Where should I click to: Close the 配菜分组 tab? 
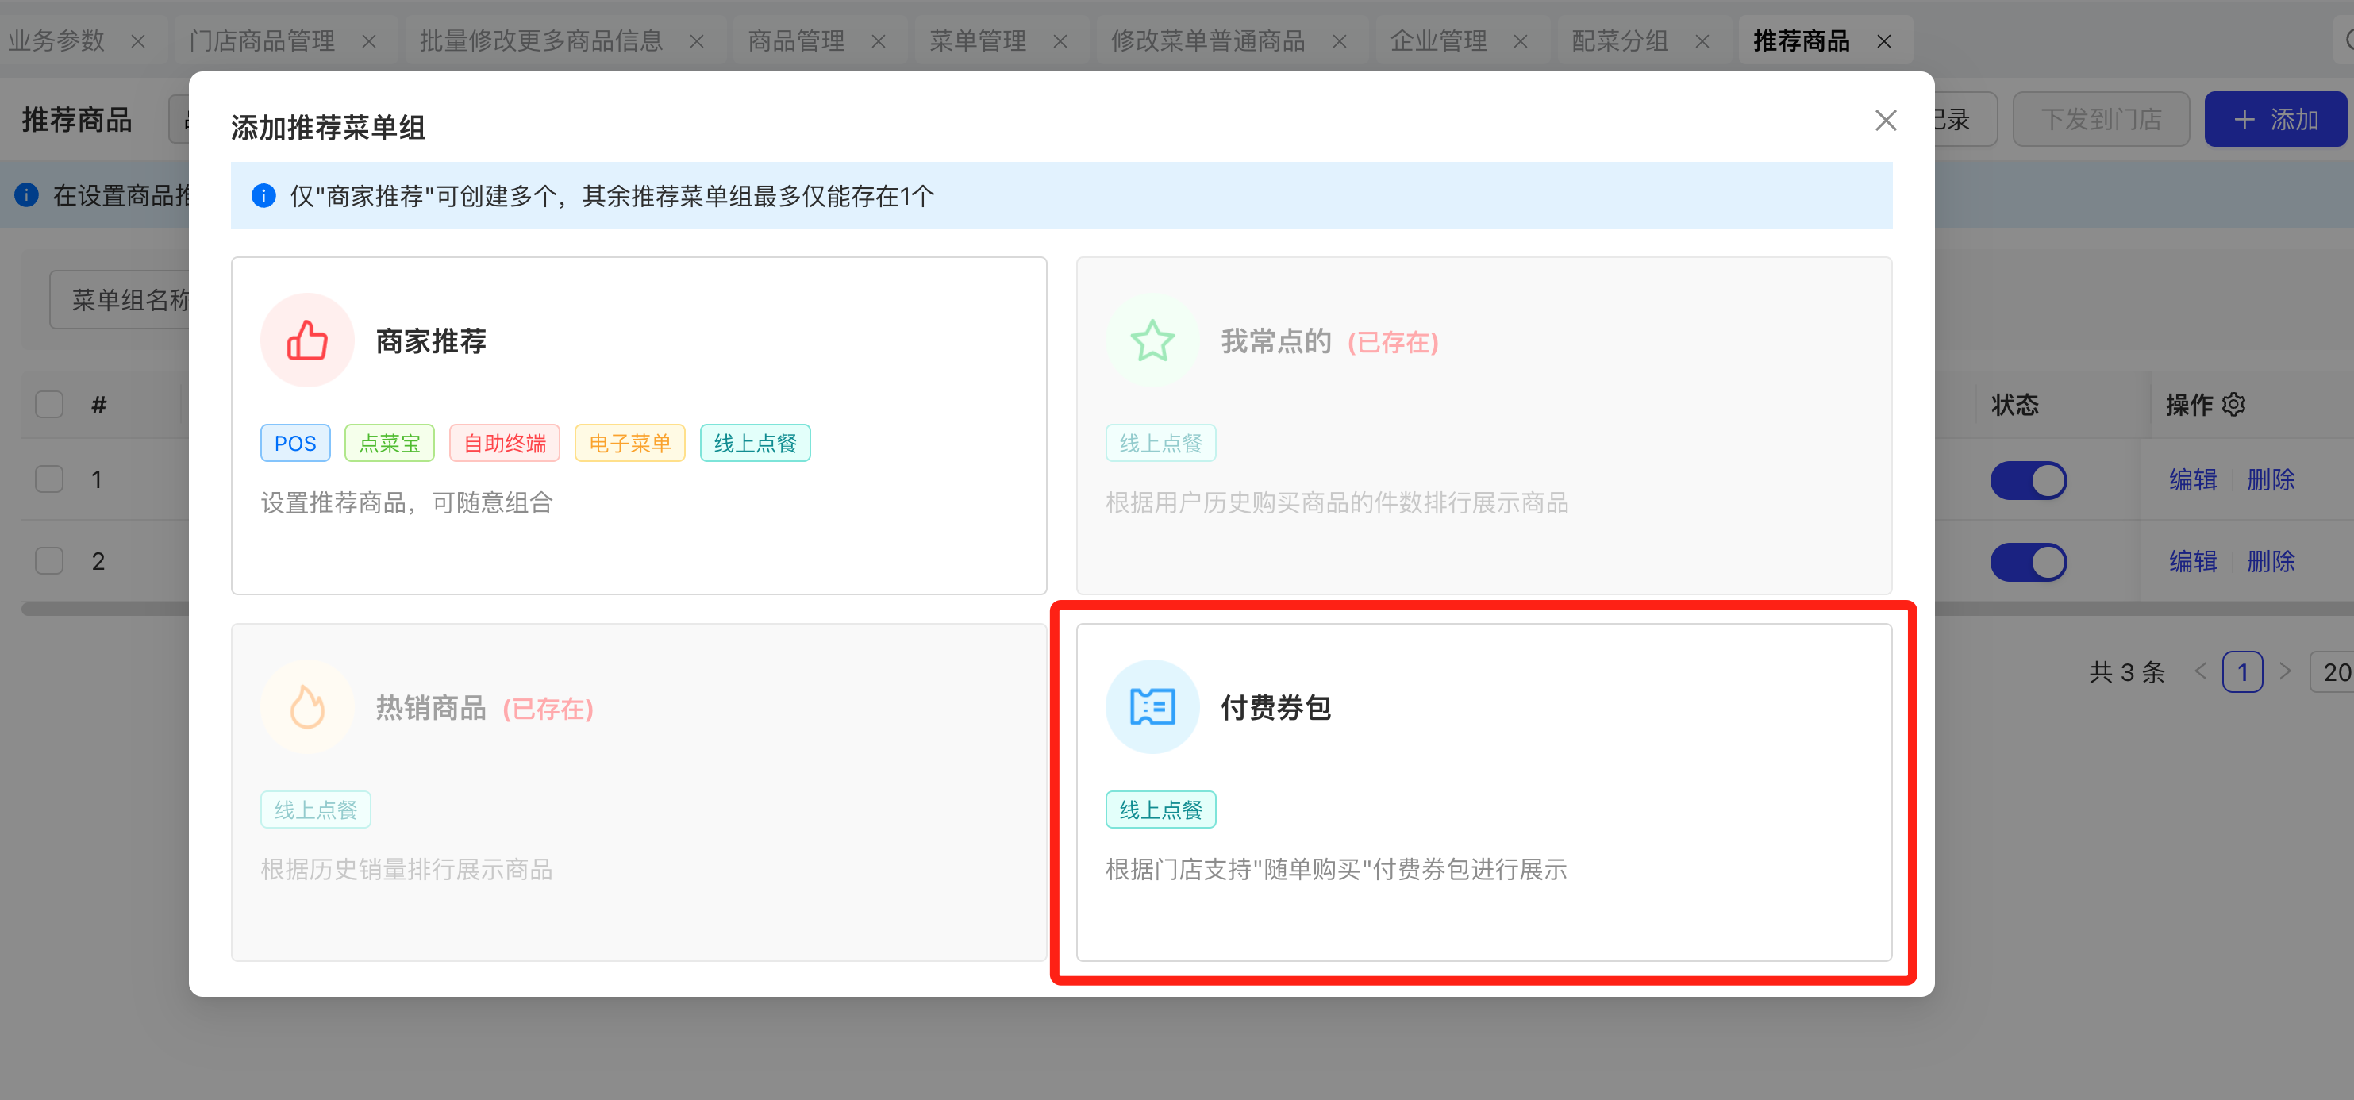[x=1702, y=42]
